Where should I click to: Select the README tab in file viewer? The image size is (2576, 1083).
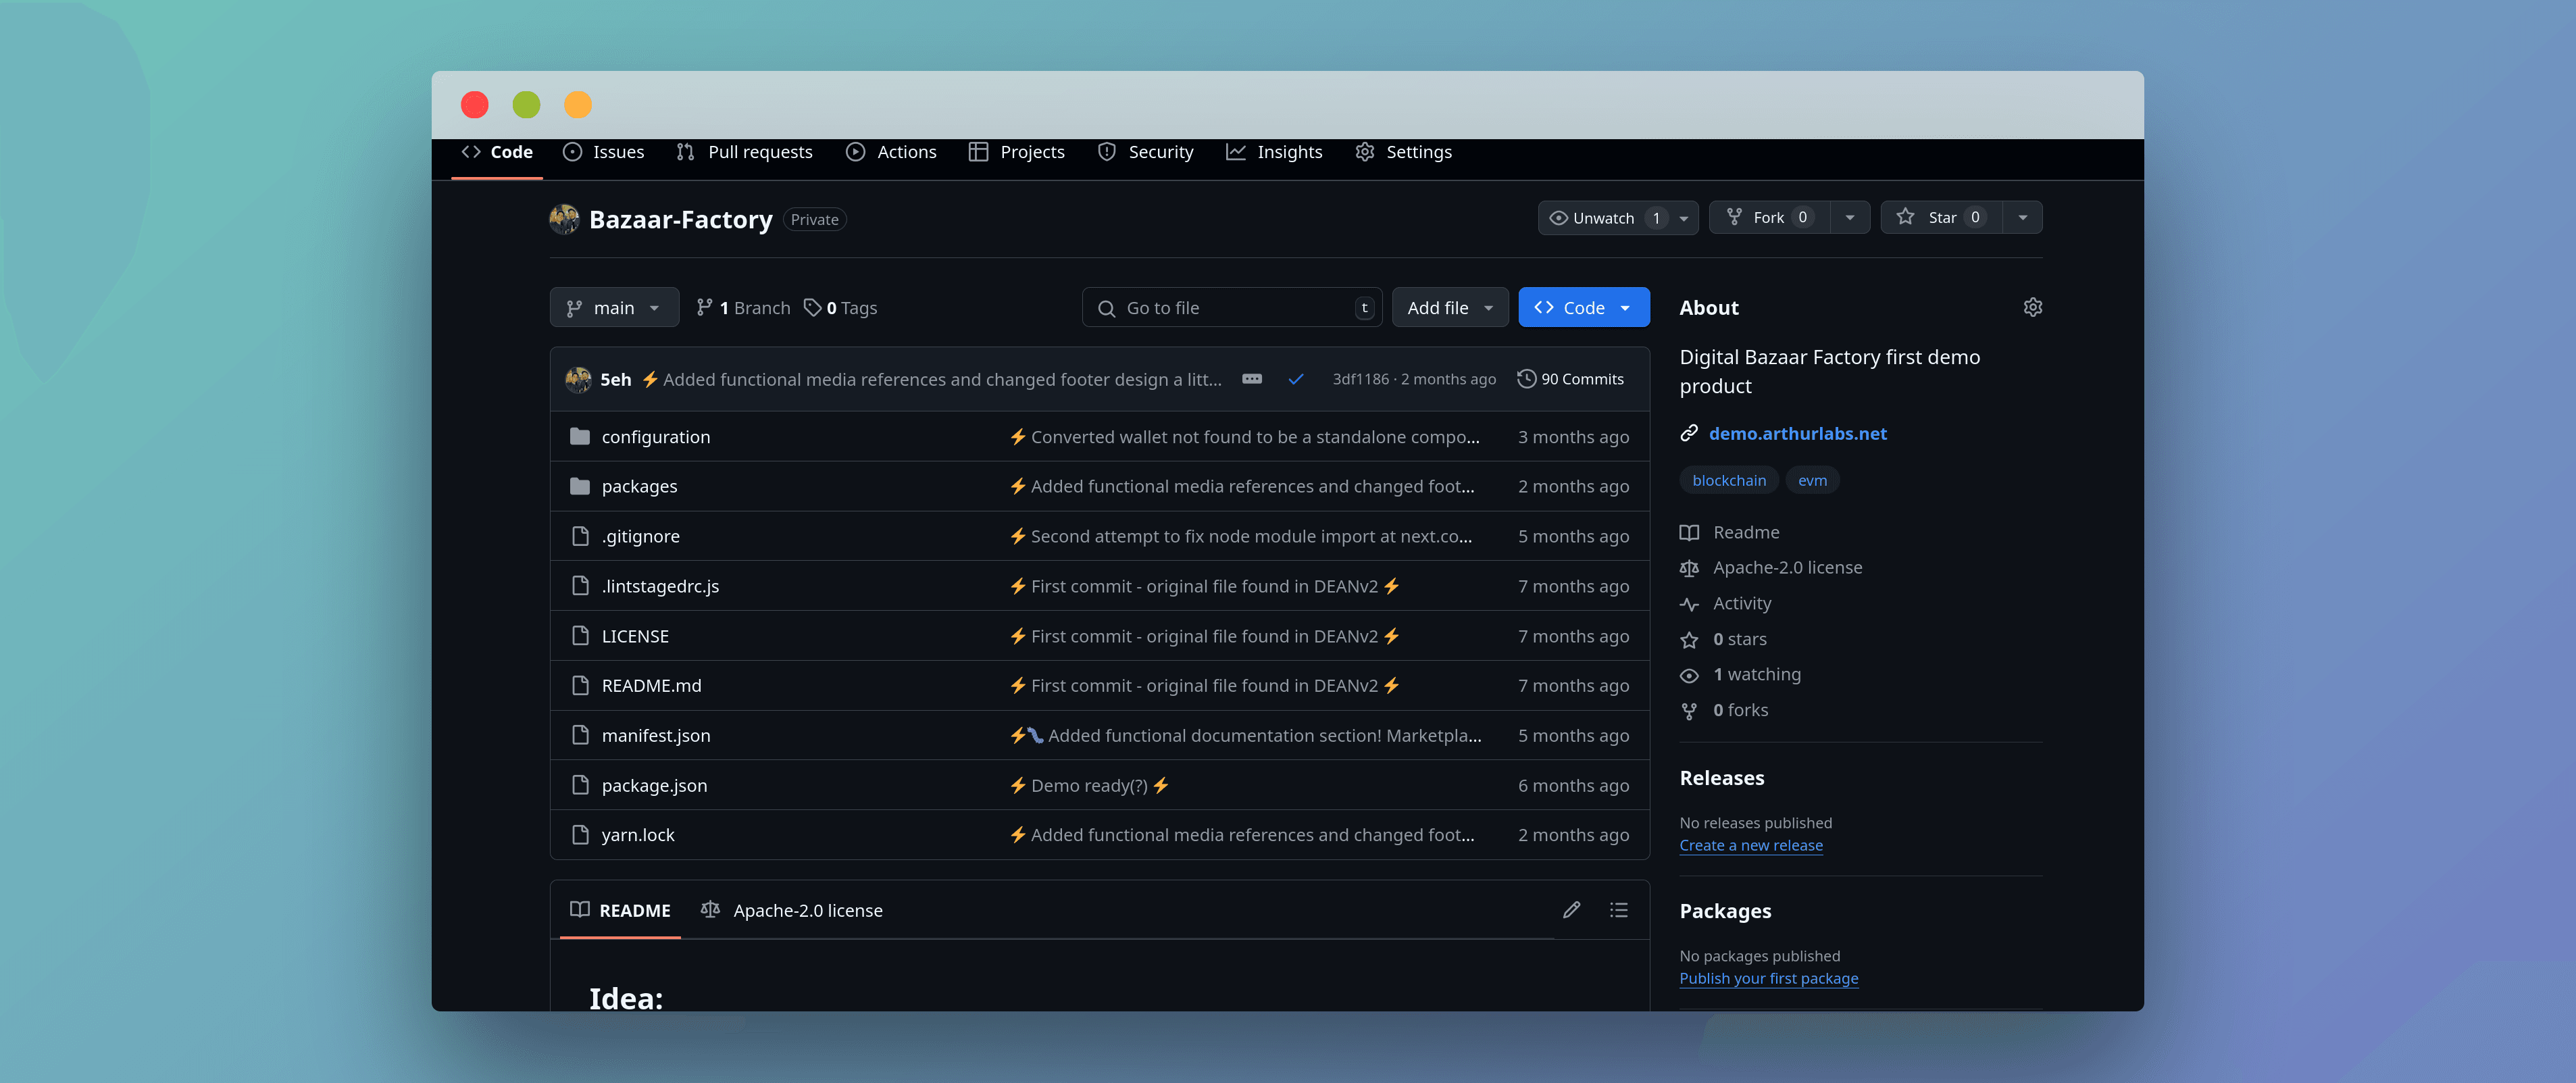(x=620, y=910)
